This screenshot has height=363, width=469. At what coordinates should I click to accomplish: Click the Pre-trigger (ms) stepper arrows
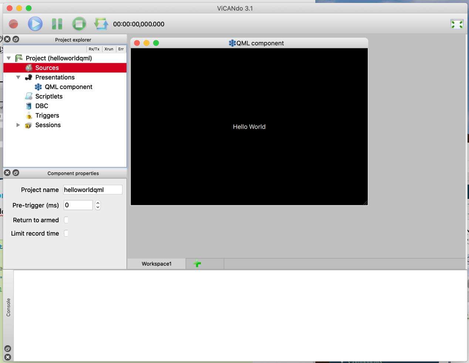[98, 205]
